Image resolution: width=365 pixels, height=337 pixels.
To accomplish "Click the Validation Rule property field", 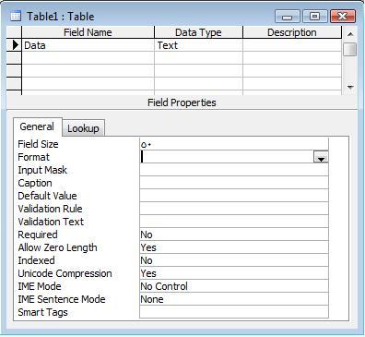I will pyautogui.click(x=234, y=209).
